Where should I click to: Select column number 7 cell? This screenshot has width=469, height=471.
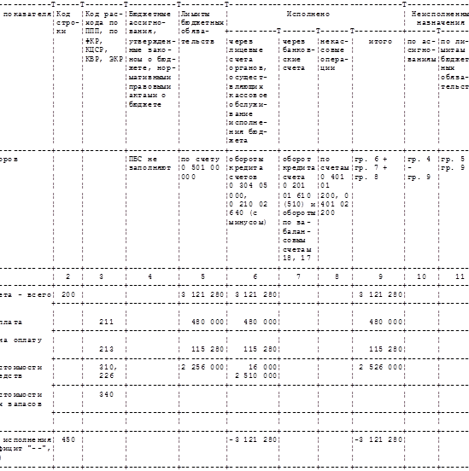click(298, 276)
